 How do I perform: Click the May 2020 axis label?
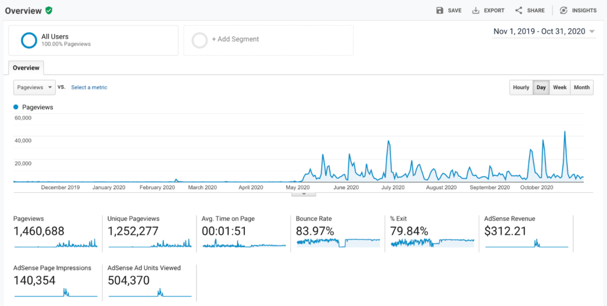coord(298,187)
